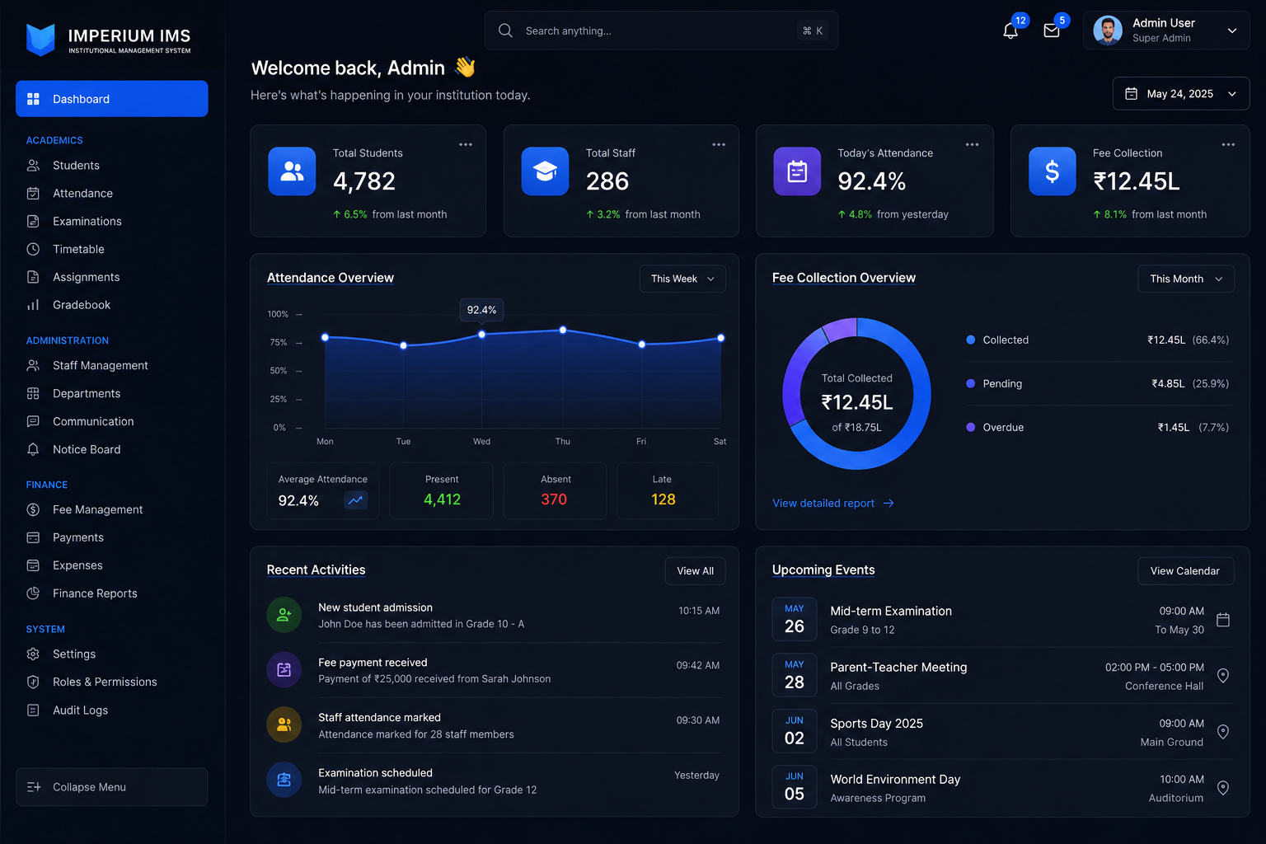The height and width of the screenshot is (844, 1266).
Task: Open Today's Attendance card options menu
Action: click(x=973, y=144)
